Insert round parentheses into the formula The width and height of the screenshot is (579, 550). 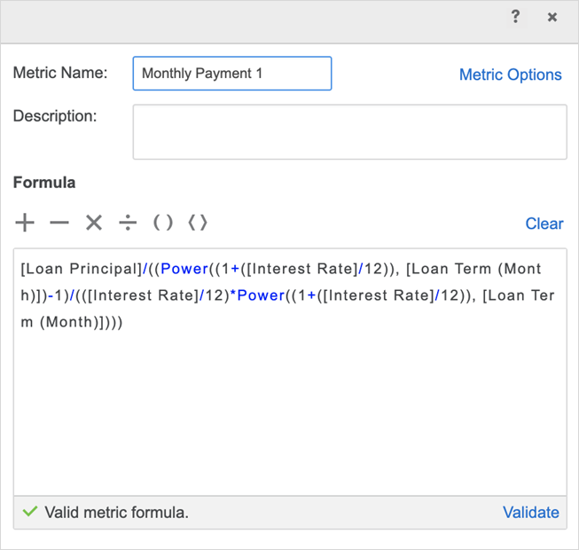tap(163, 223)
